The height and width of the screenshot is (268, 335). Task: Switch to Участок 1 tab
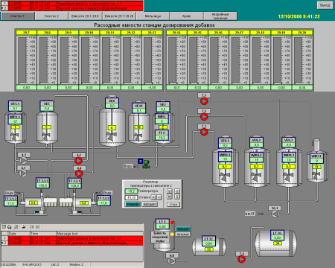18,16
